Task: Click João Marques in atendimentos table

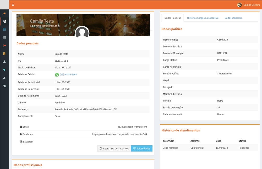Action: [171, 148]
